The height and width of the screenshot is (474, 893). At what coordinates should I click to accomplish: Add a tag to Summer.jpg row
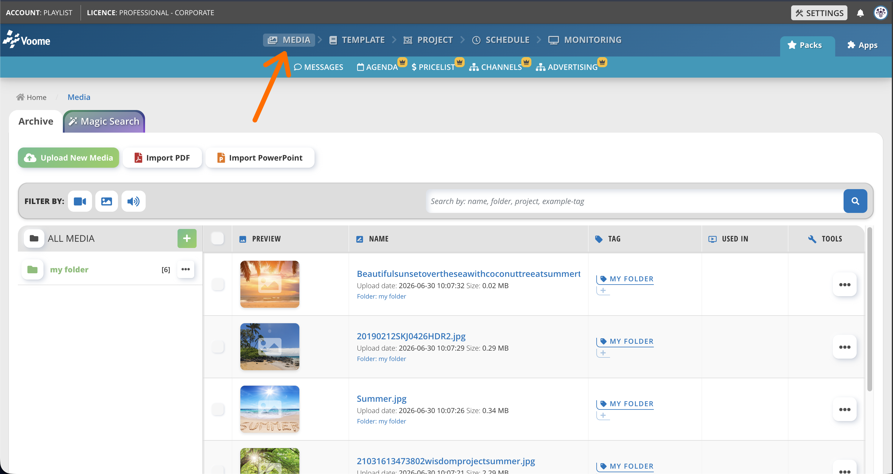point(603,415)
